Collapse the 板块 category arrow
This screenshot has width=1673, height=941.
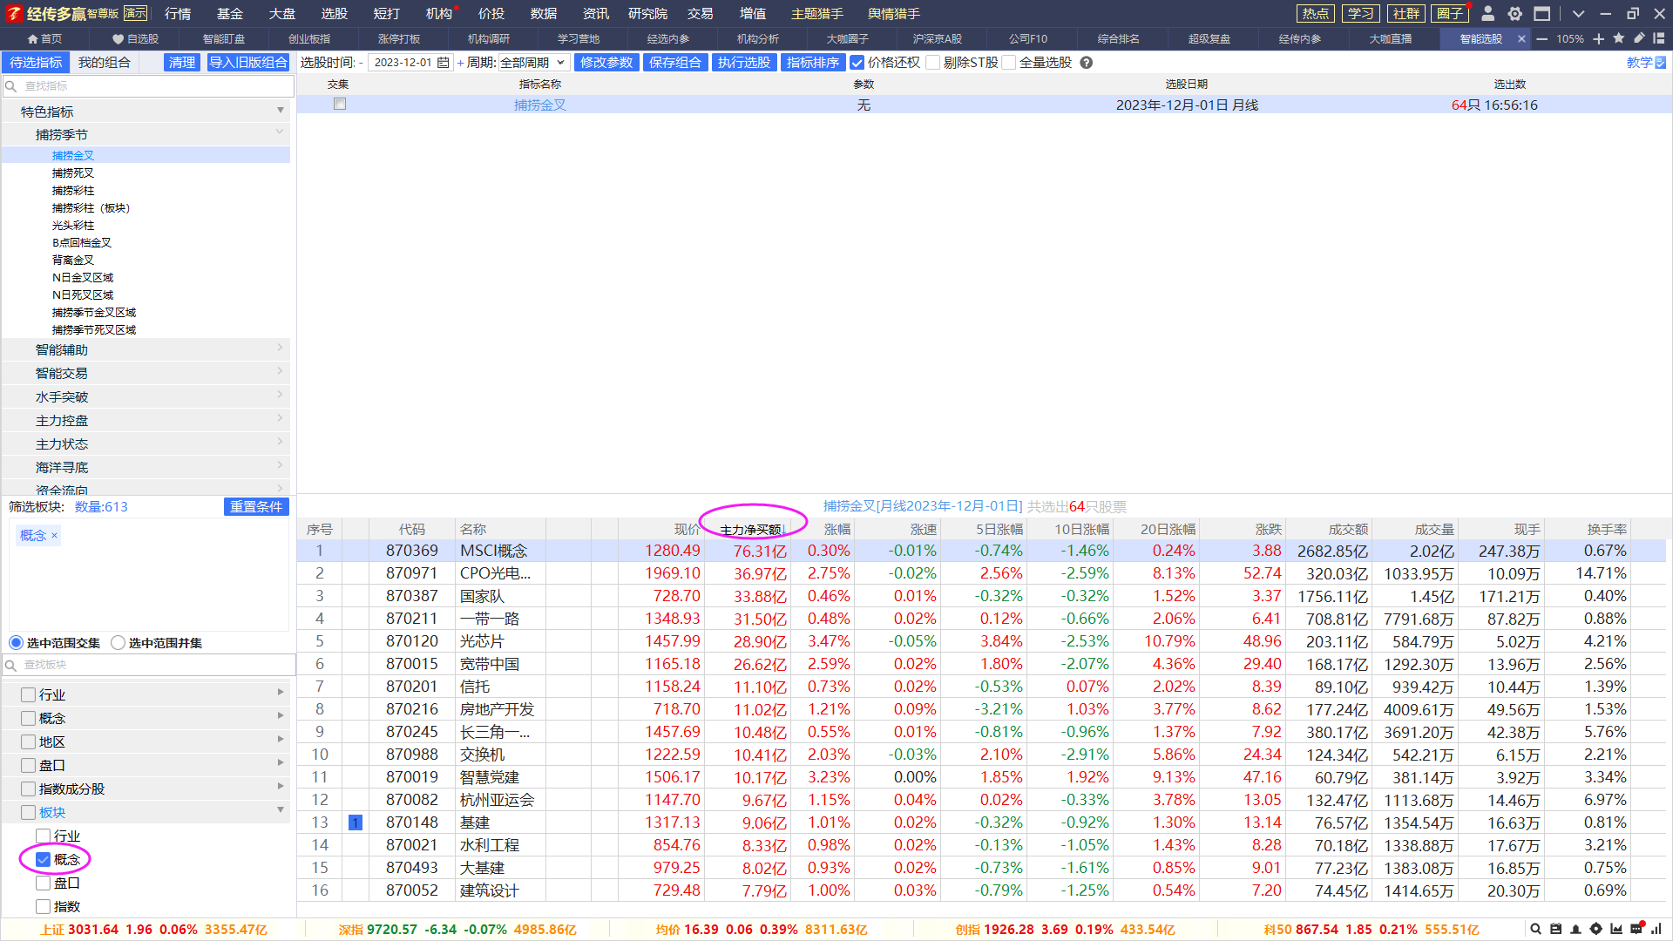pos(281,810)
